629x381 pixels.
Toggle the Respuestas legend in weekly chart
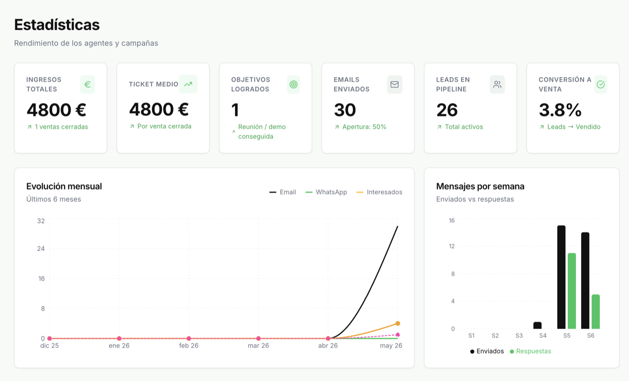click(530, 351)
